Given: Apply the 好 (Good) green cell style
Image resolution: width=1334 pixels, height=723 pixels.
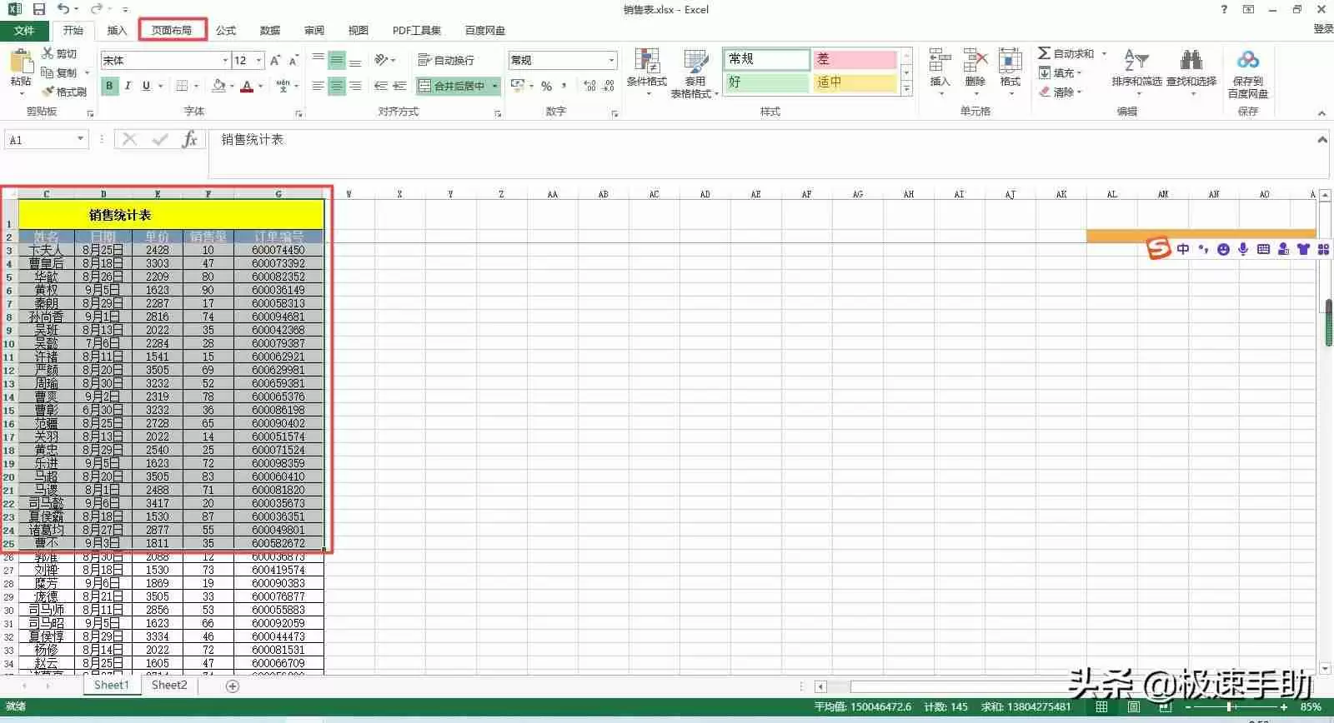Looking at the screenshot, I should pos(765,82).
